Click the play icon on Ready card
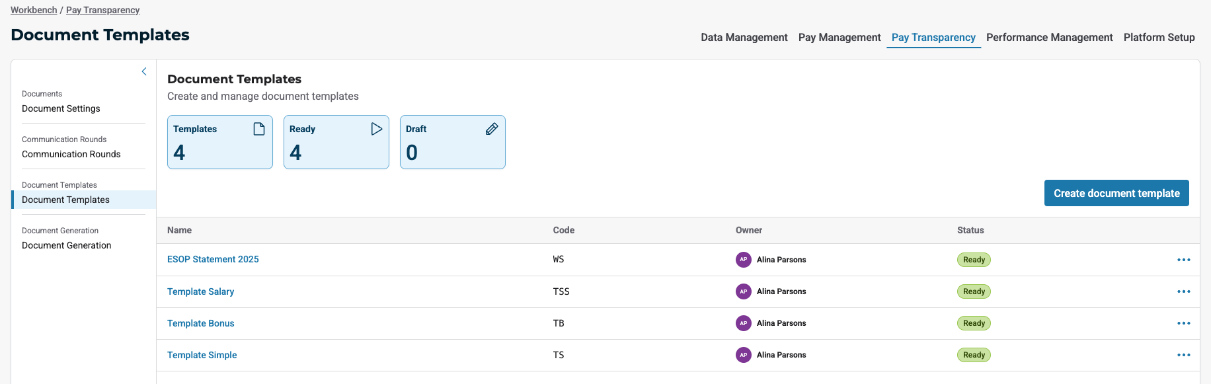 (x=376, y=129)
